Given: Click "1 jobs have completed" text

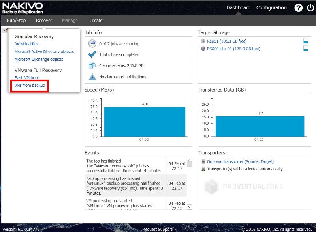Looking at the screenshot, I should 119,54.
